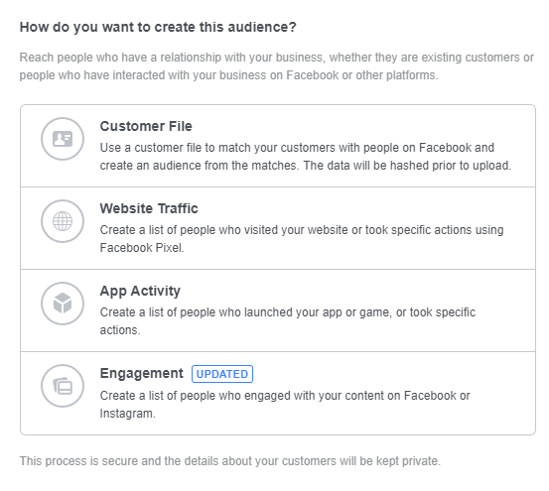
Task: Click the customer file matching description text
Action: [306, 157]
